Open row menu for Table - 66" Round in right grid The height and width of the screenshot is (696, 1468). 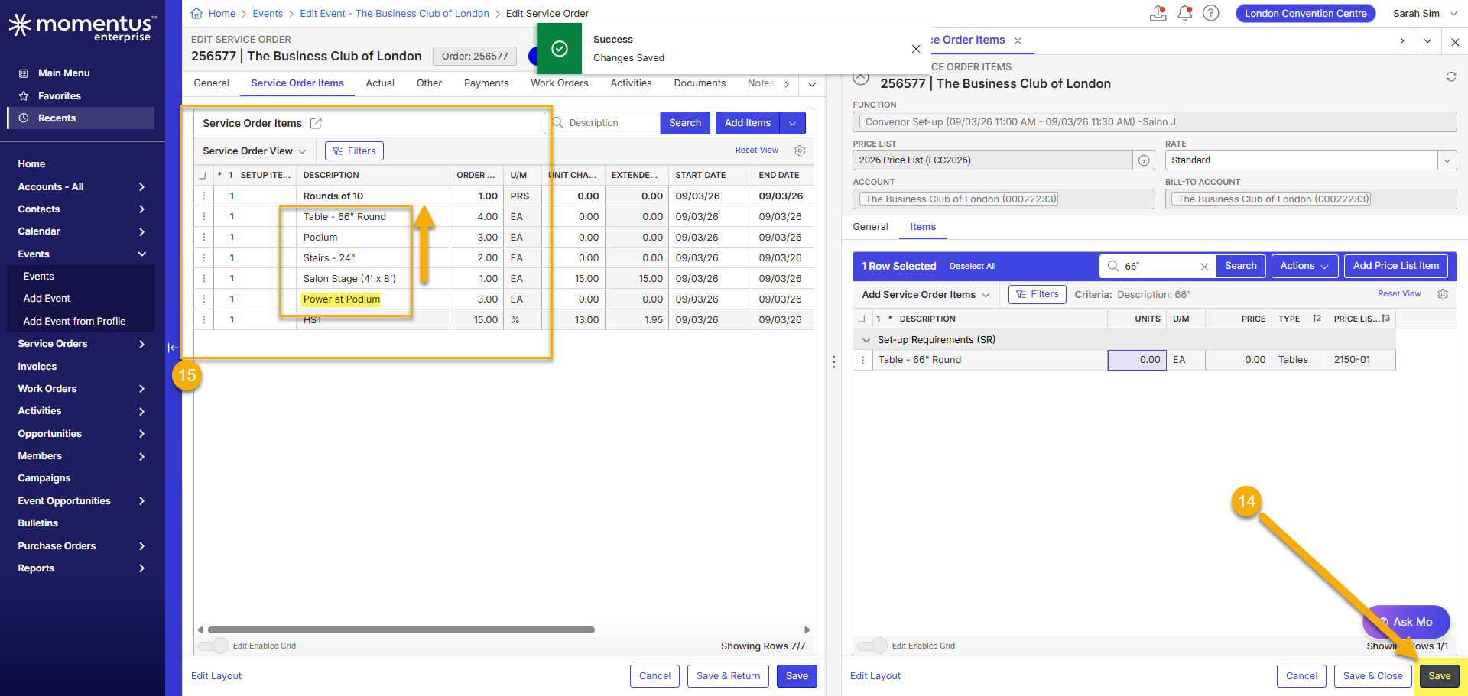click(863, 360)
